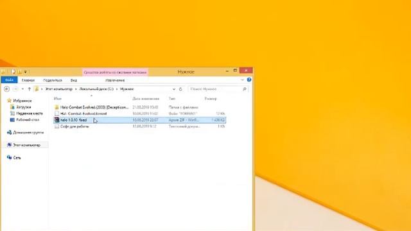Open the Извлечение ribbon tab
Viewport: 411px width, 231px height.
[x=115, y=80]
